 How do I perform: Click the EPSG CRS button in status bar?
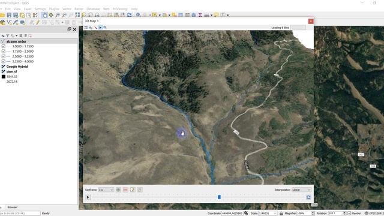[374, 214]
